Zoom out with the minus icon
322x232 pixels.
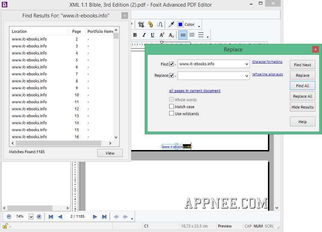pyautogui.click(x=9, y=217)
